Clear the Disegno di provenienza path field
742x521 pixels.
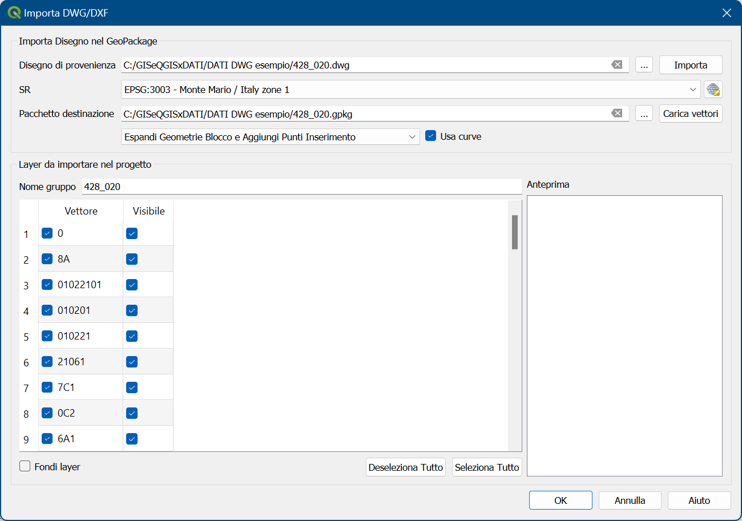616,65
